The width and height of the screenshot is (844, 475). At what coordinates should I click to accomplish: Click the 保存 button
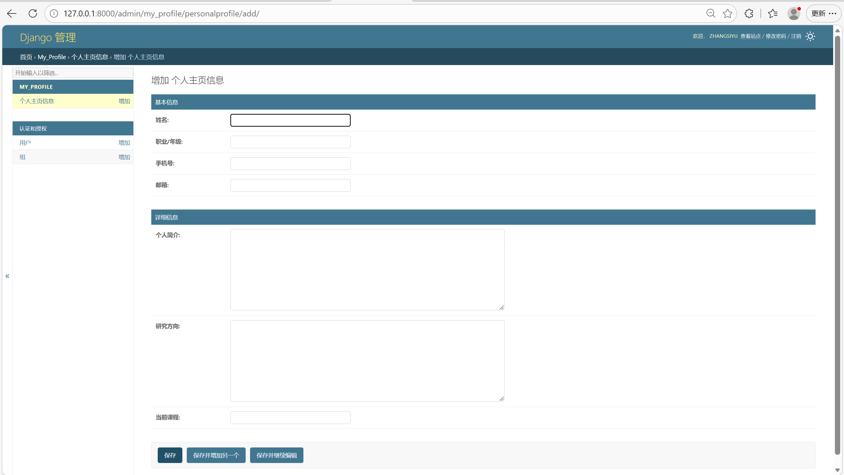[170, 455]
